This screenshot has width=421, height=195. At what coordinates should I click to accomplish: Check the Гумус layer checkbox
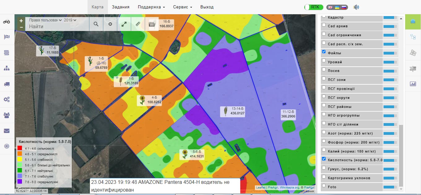(x=324, y=168)
